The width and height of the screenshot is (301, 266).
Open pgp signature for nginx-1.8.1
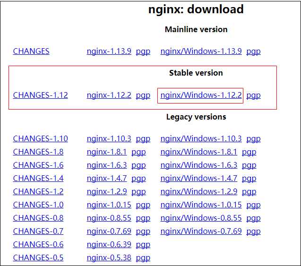(x=138, y=152)
